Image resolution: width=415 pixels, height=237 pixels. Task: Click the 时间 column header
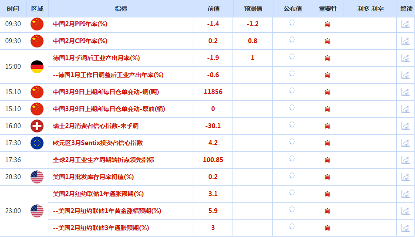(x=13, y=9)
